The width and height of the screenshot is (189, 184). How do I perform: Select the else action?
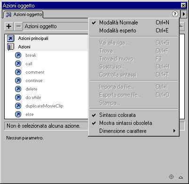point(30,115)
